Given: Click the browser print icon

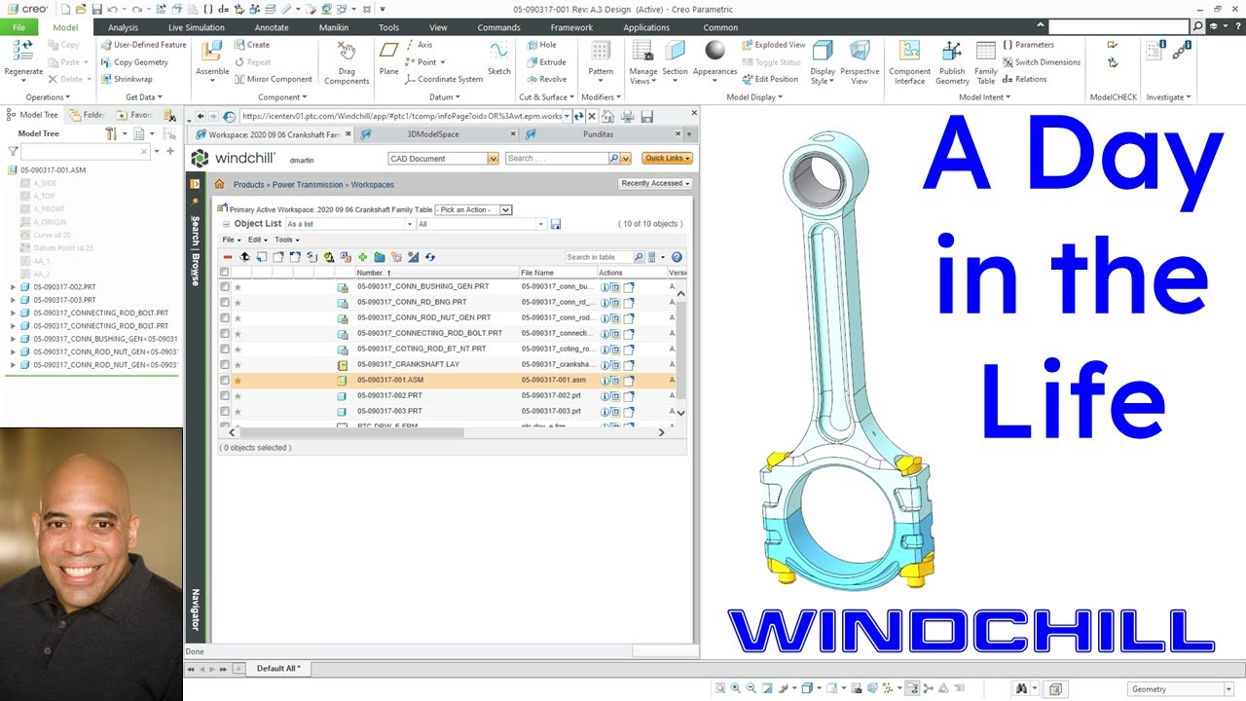Looking at the screenshot, I should (x=628, y=116).
